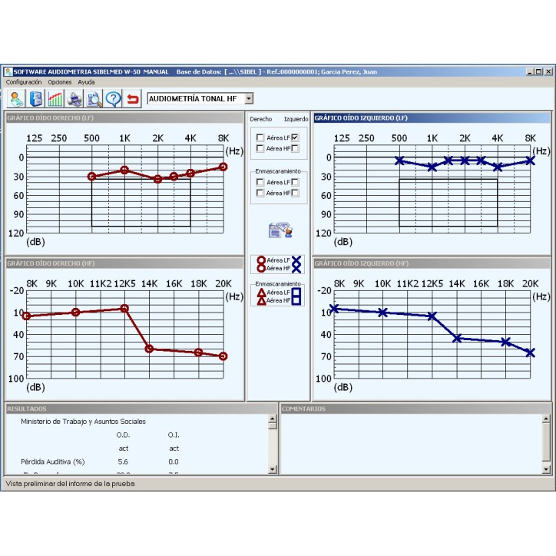This screenshot has height=556, width=556.
Task: Maximize the Sibelmed W-50 window
Action: pyautogui.click(x=539, y=71)
